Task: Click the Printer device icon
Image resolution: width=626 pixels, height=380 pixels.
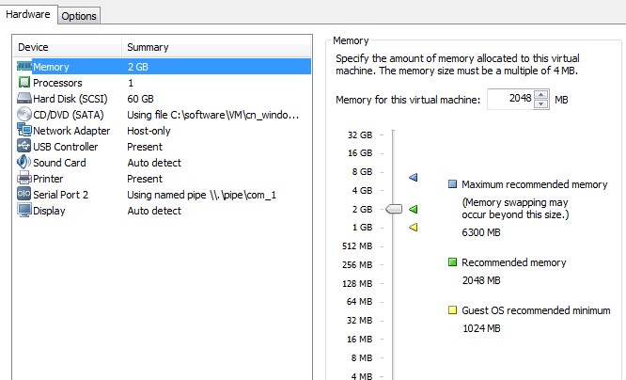Action: point(24,179)
